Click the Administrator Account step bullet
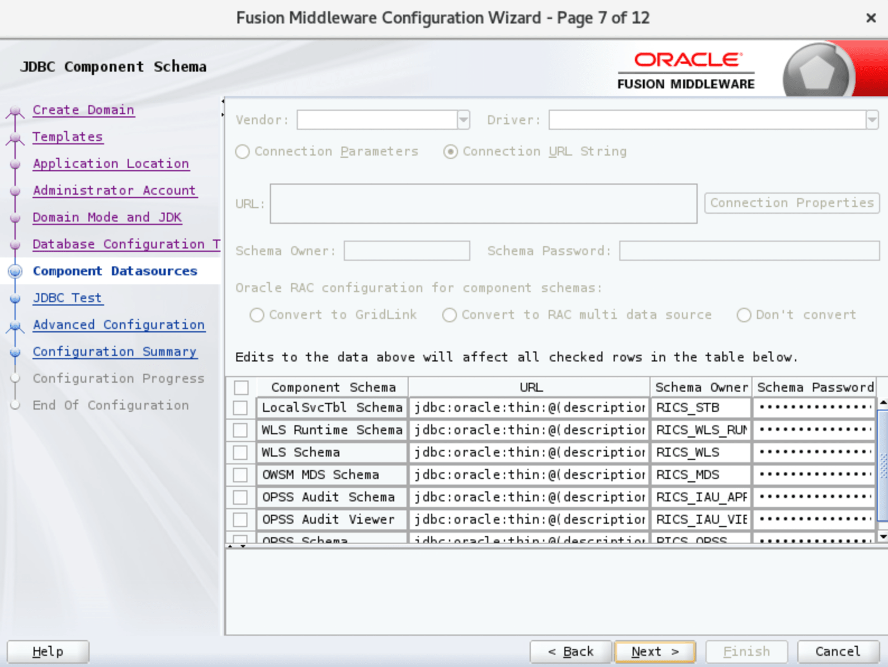Screen dimensions: 888x667 (15, 191)
